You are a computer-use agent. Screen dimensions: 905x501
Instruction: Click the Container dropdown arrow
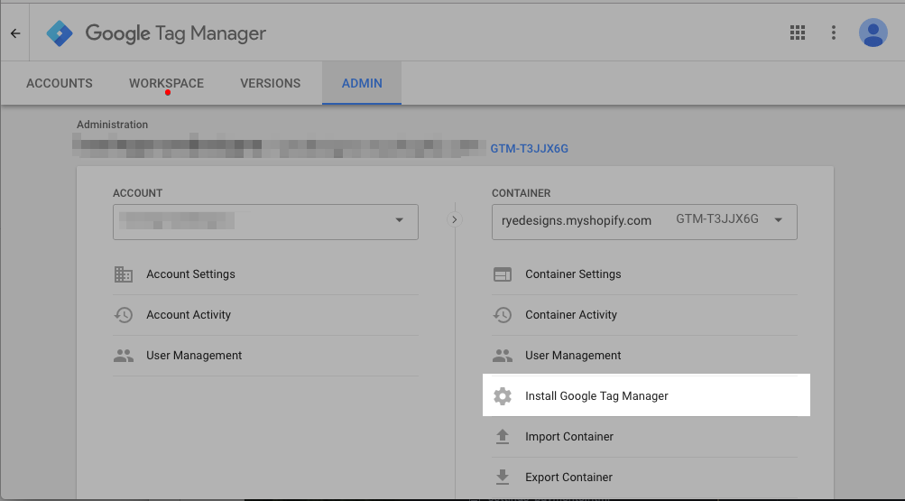point(778,220)
